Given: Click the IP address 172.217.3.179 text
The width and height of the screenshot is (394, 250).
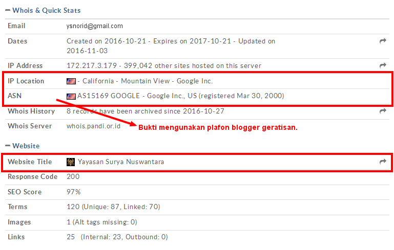Looking at the screenshot, I should coord(92,66).
